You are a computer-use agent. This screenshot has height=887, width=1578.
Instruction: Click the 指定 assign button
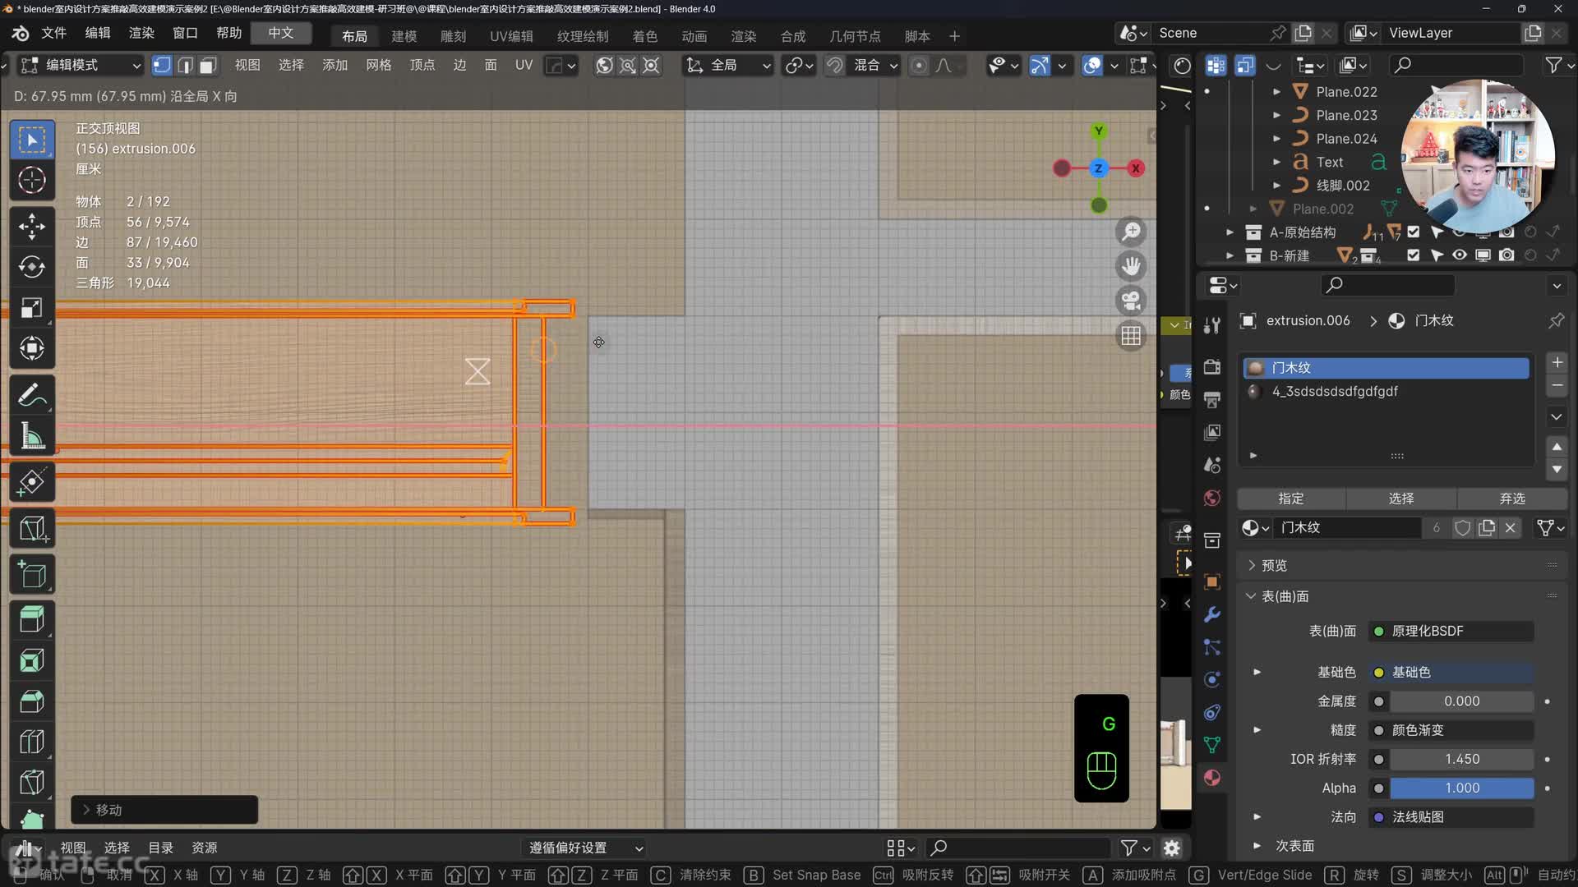point(1290,499)
